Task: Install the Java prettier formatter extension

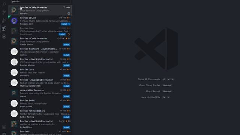Action: (x=66, y=96)
